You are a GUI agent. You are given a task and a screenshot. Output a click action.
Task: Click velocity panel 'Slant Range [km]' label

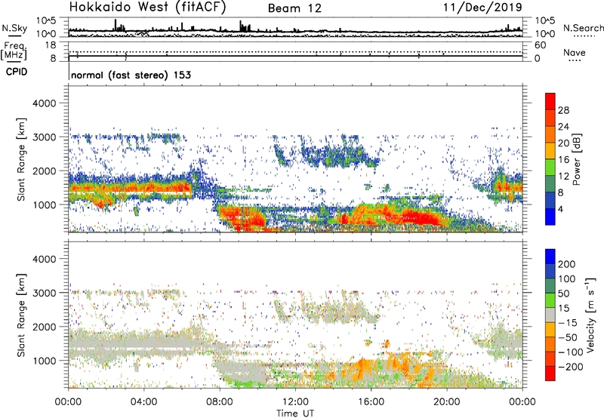pyautogui.click(x=21, y=315)
